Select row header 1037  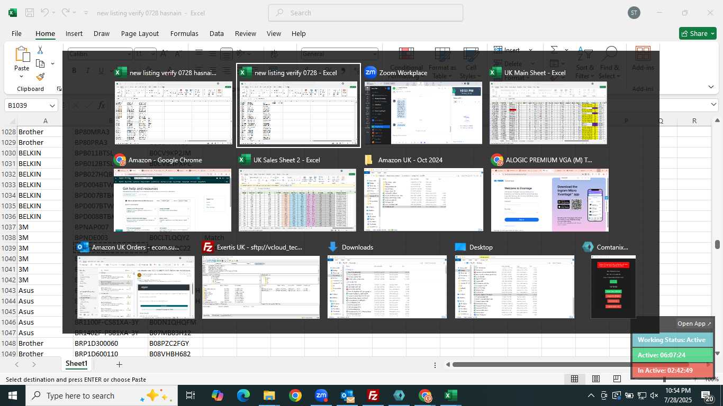coord(9,227)
